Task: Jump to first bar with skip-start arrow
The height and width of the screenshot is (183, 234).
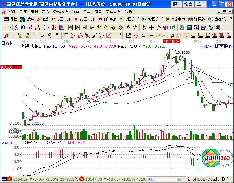Action: [70, 27]
